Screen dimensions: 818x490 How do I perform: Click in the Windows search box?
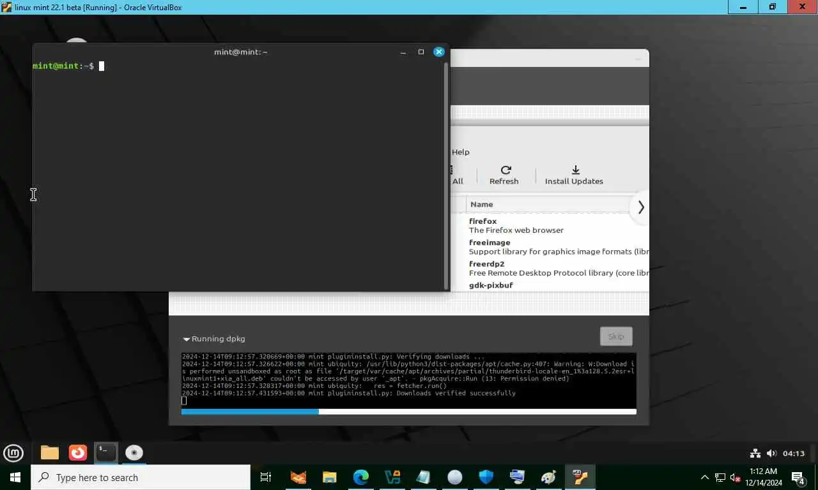141,477
